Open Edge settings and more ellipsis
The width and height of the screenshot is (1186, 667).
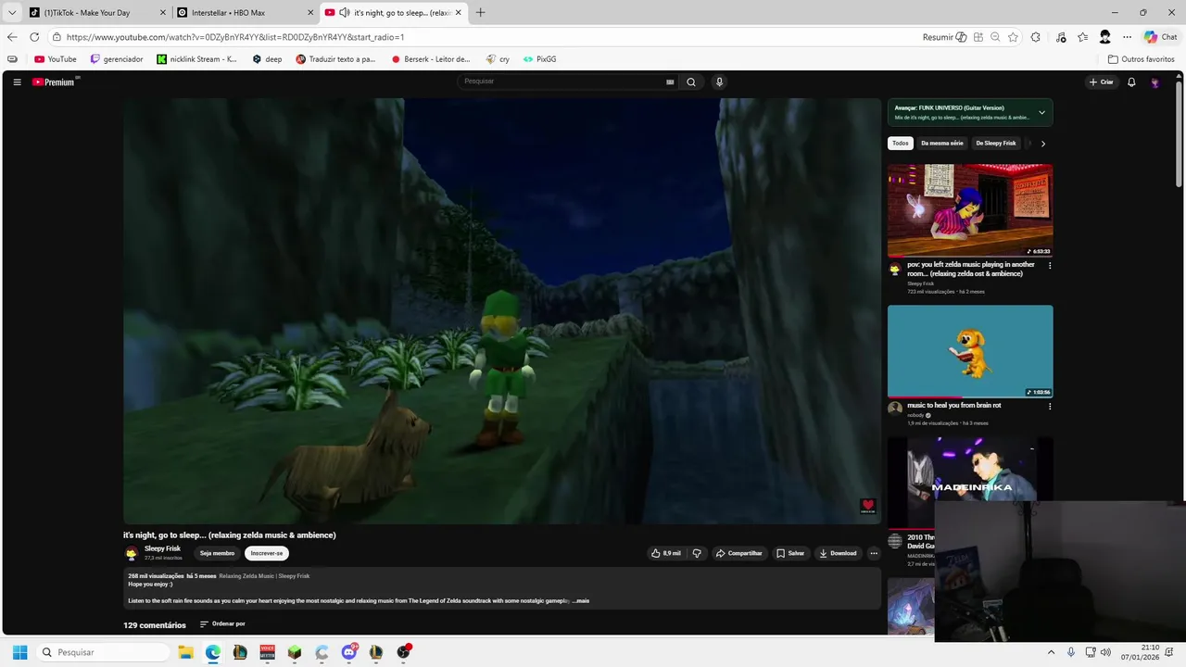pos(1127,37)
